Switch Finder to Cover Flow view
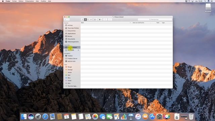Image resolution: width=215 pixels, height=121 pixels. pyautogui.click(x=91, y=19)
